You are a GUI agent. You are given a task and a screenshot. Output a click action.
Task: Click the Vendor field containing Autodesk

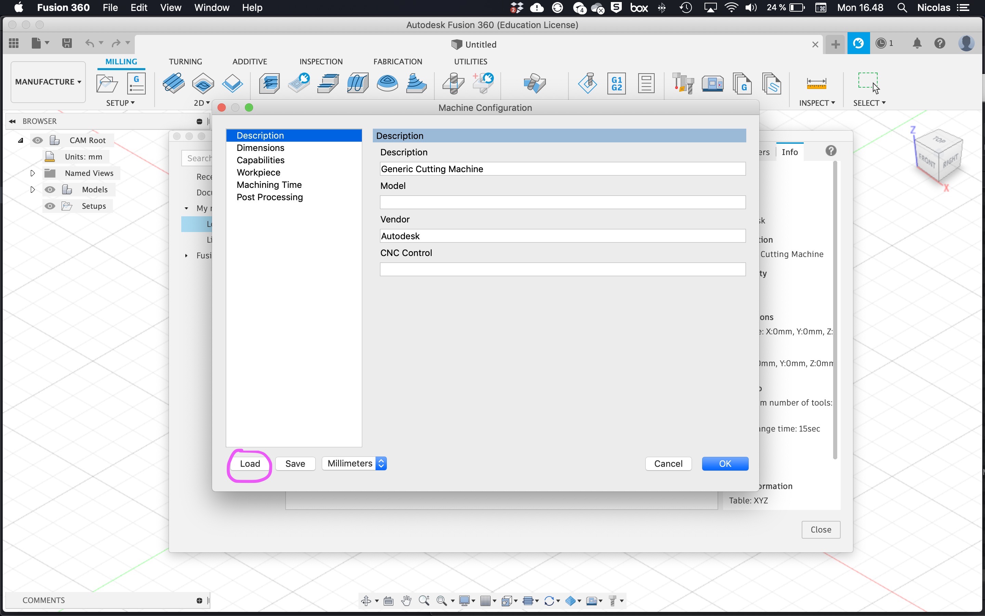[563, 236]
